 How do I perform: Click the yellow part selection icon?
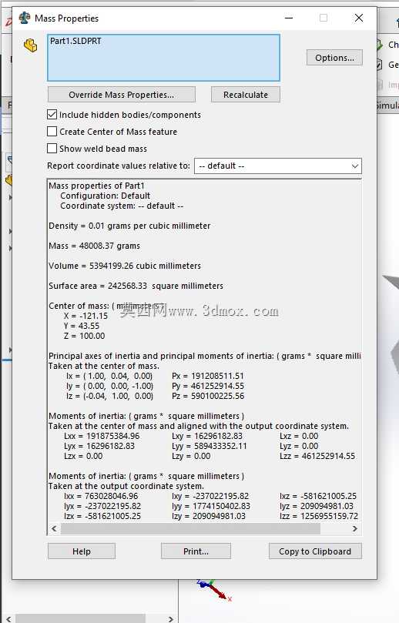31,45
